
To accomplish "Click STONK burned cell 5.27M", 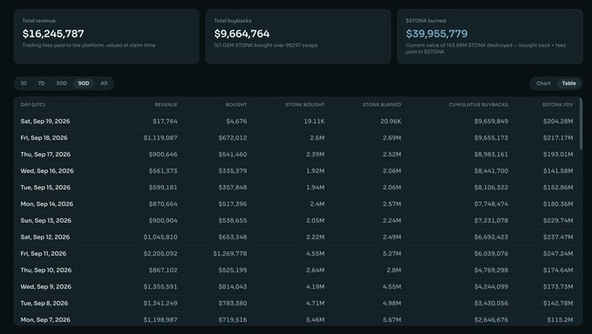I will click(x=391, y=254).
